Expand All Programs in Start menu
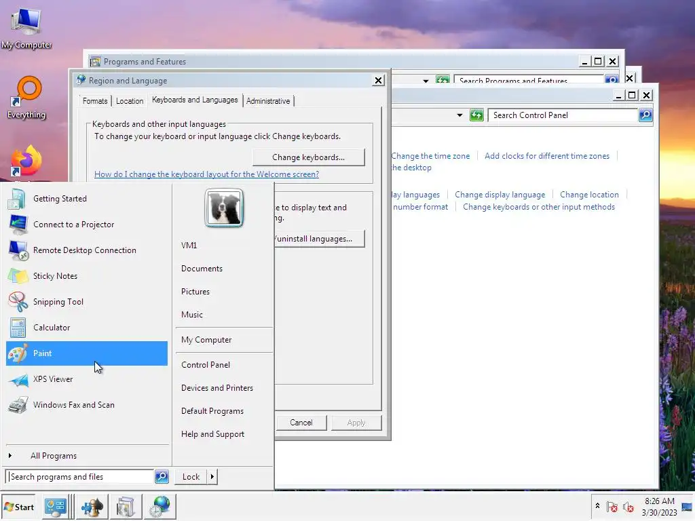Viewport: 695px width, 521px height. (x=87, y=456)
